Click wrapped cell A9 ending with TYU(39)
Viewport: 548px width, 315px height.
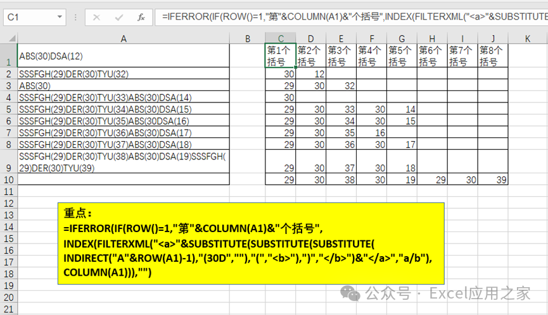pyautogui.click(x=124, y=162)
